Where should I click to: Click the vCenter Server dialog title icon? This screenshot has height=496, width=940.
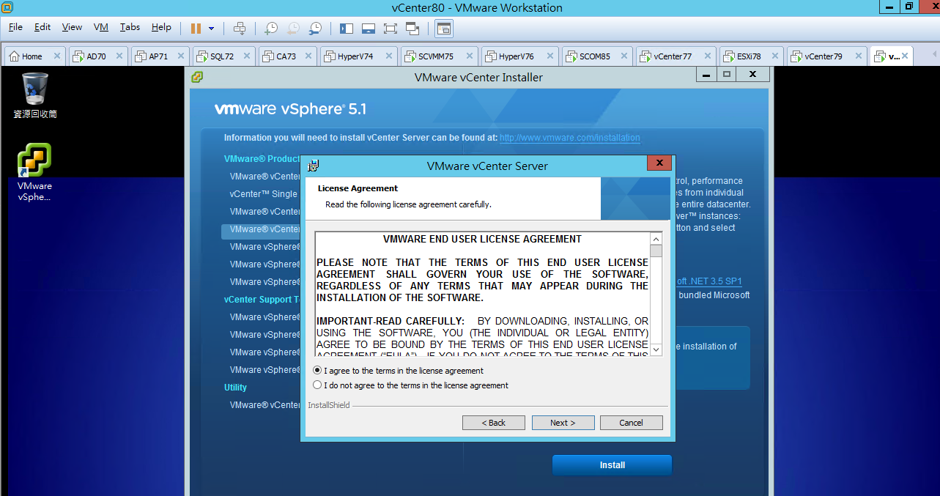click(x=313, y=166)
